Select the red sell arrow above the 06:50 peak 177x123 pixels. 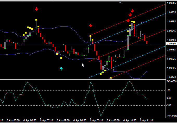pyautogui.click(x=36, y=9)
